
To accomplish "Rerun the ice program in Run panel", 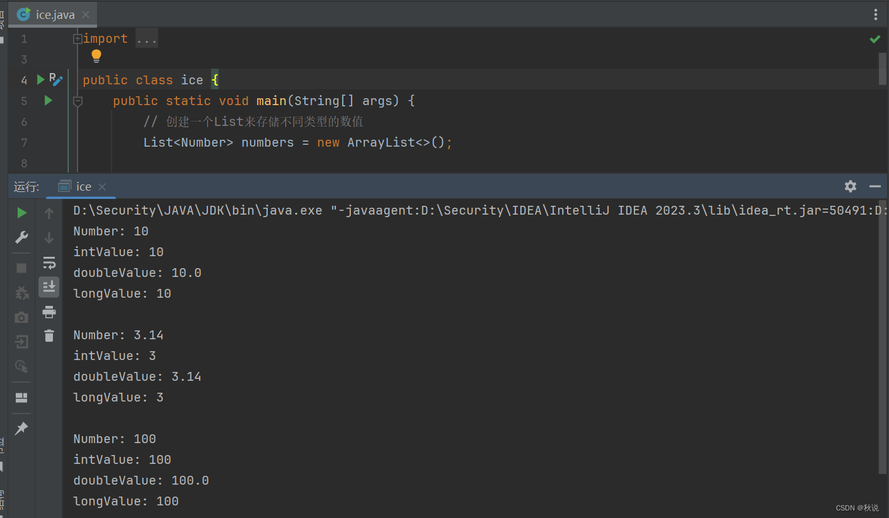I will click(21, 213).
